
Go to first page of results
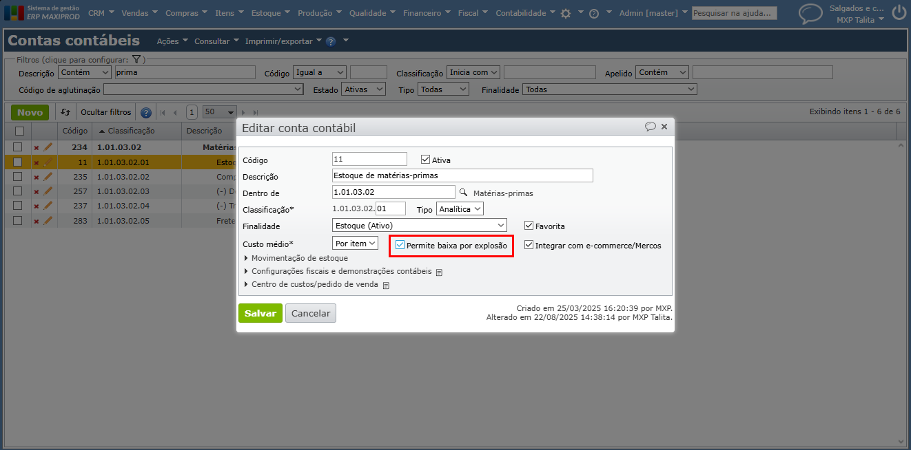tap(163, 112)
